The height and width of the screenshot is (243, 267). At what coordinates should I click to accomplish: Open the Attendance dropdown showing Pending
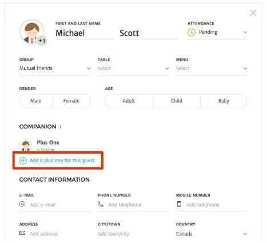[217, 32]
